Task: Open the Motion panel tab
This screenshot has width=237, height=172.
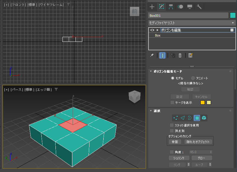Action: tap(180, 7)
